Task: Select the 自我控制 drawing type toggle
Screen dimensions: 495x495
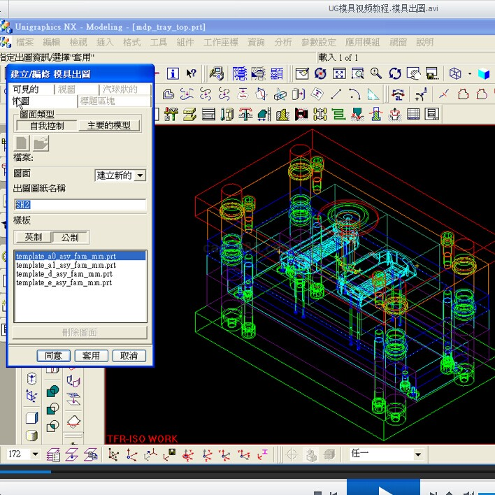Action: [46, 126]
